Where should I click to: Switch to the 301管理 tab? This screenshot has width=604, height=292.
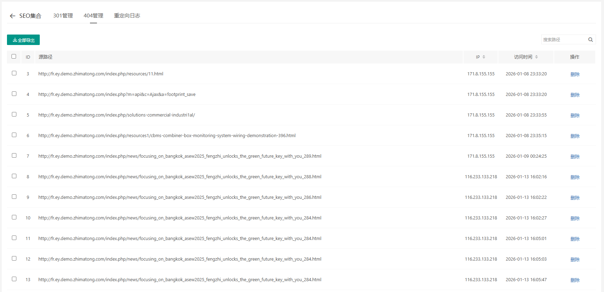[x=63, y=16]
